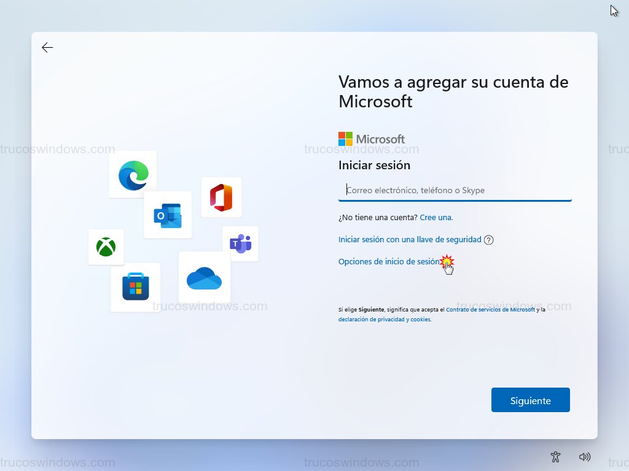
Task: Click the OneDrive cloud icon
Action: coord(205,277)
